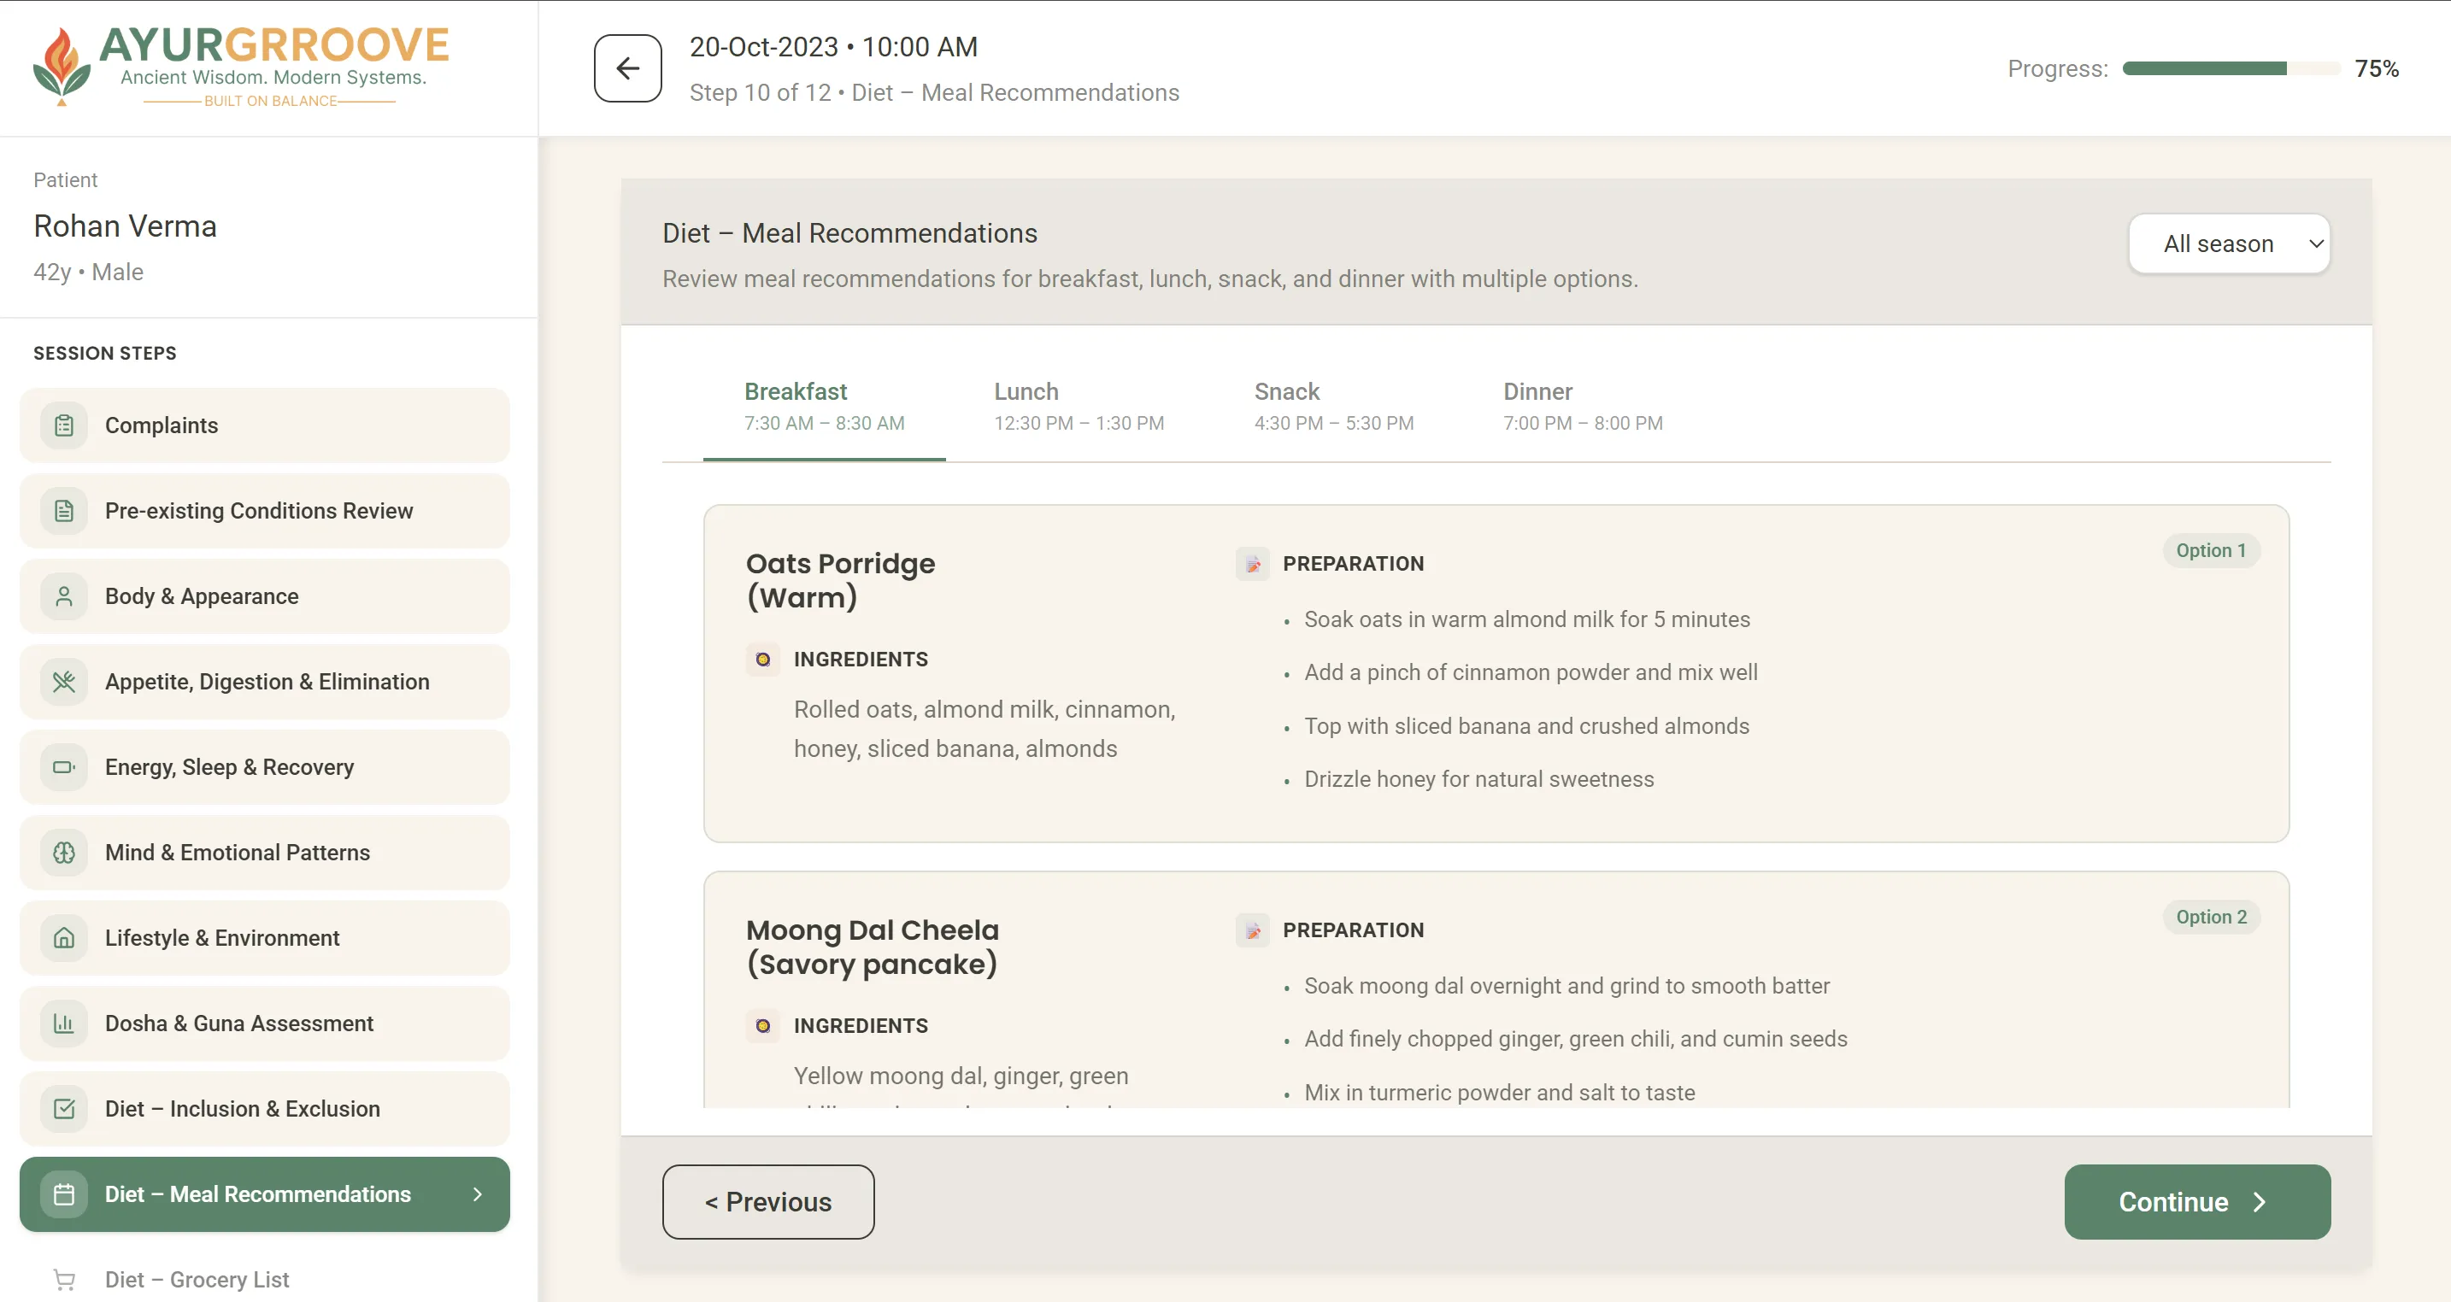Switch to the Snack tab

1333,407
